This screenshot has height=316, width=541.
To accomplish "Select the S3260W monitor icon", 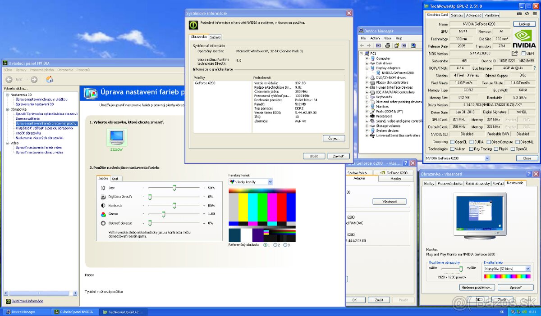I will (x=117, y=137).
